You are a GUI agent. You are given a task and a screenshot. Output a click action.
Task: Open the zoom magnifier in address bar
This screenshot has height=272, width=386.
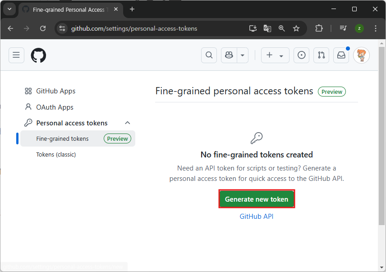[x=282, y=28]
